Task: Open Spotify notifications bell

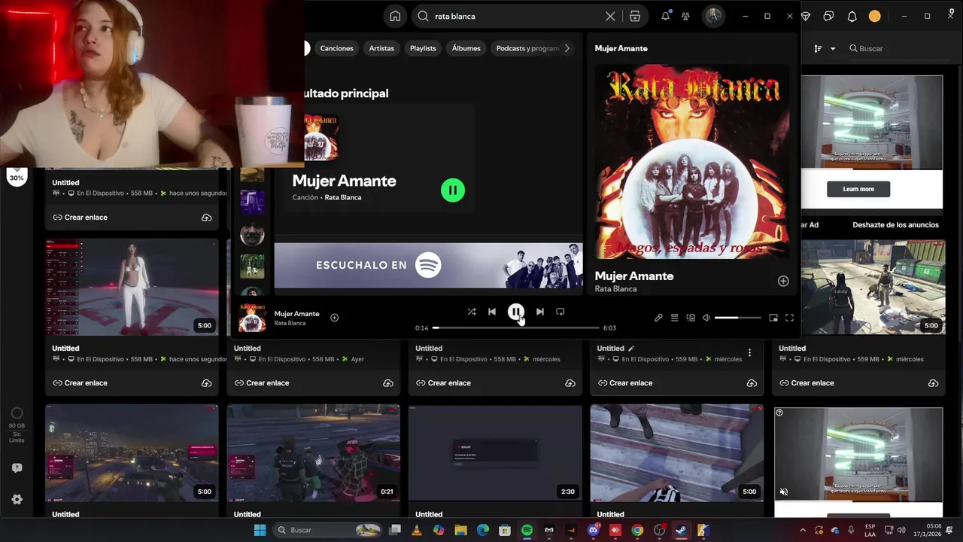Action: 666,16
